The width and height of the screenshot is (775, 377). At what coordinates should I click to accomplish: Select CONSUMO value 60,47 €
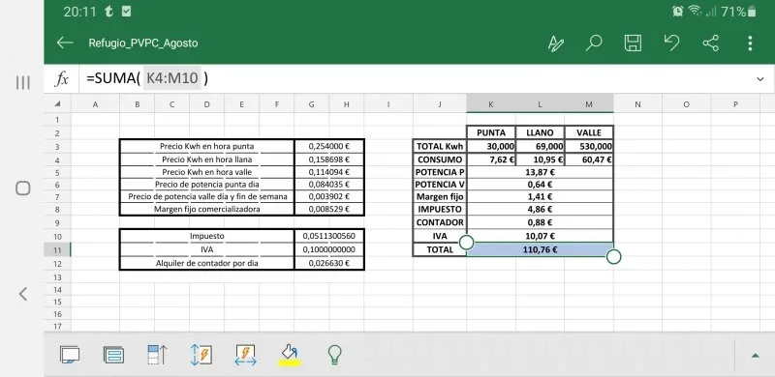(x=589, y=159)
